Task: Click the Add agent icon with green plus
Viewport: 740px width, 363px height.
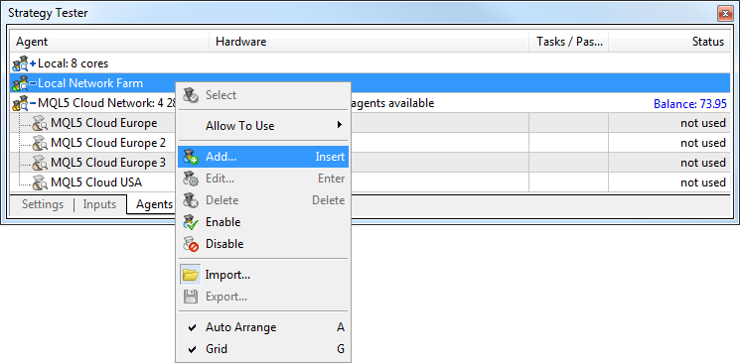Action: pos(191,157)
